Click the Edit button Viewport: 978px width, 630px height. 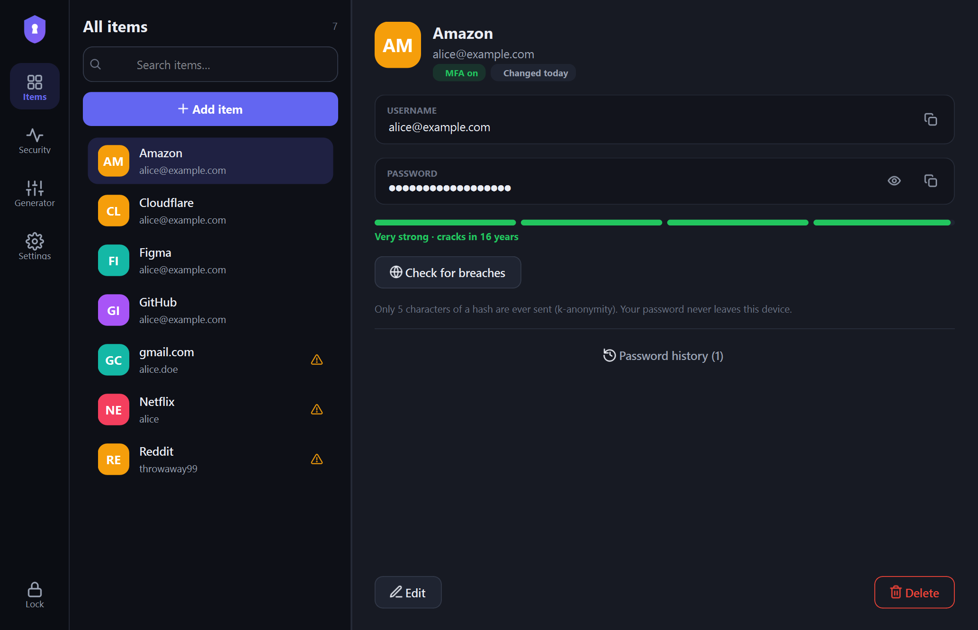pyautogui.click(x=408, y=592)
